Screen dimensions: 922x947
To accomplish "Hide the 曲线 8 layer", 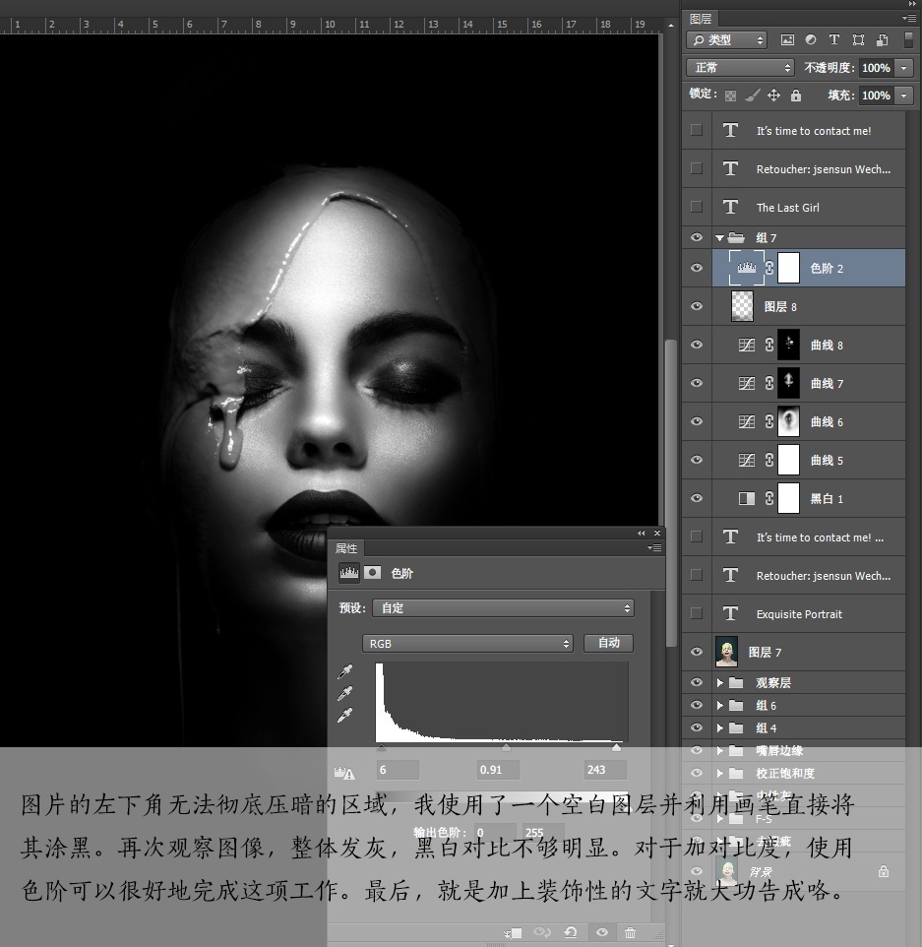I will [697, 345].
